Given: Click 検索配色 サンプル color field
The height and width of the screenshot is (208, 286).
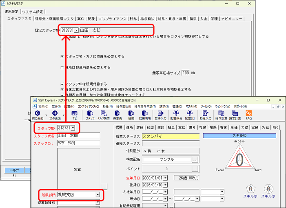Looking at the screenshot, I should (167, 159).
